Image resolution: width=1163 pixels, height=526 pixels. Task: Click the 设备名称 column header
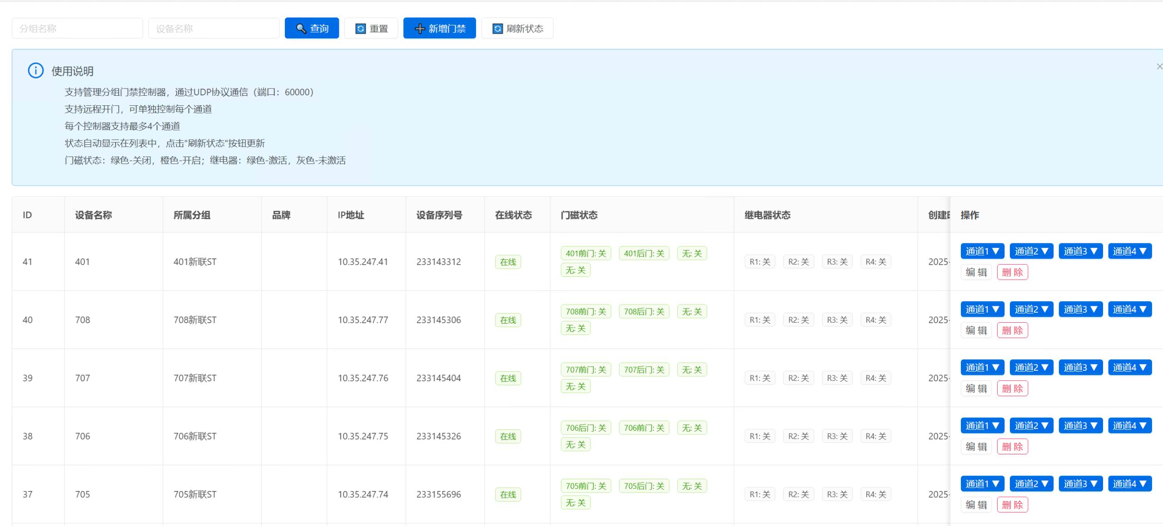point(94,215)
